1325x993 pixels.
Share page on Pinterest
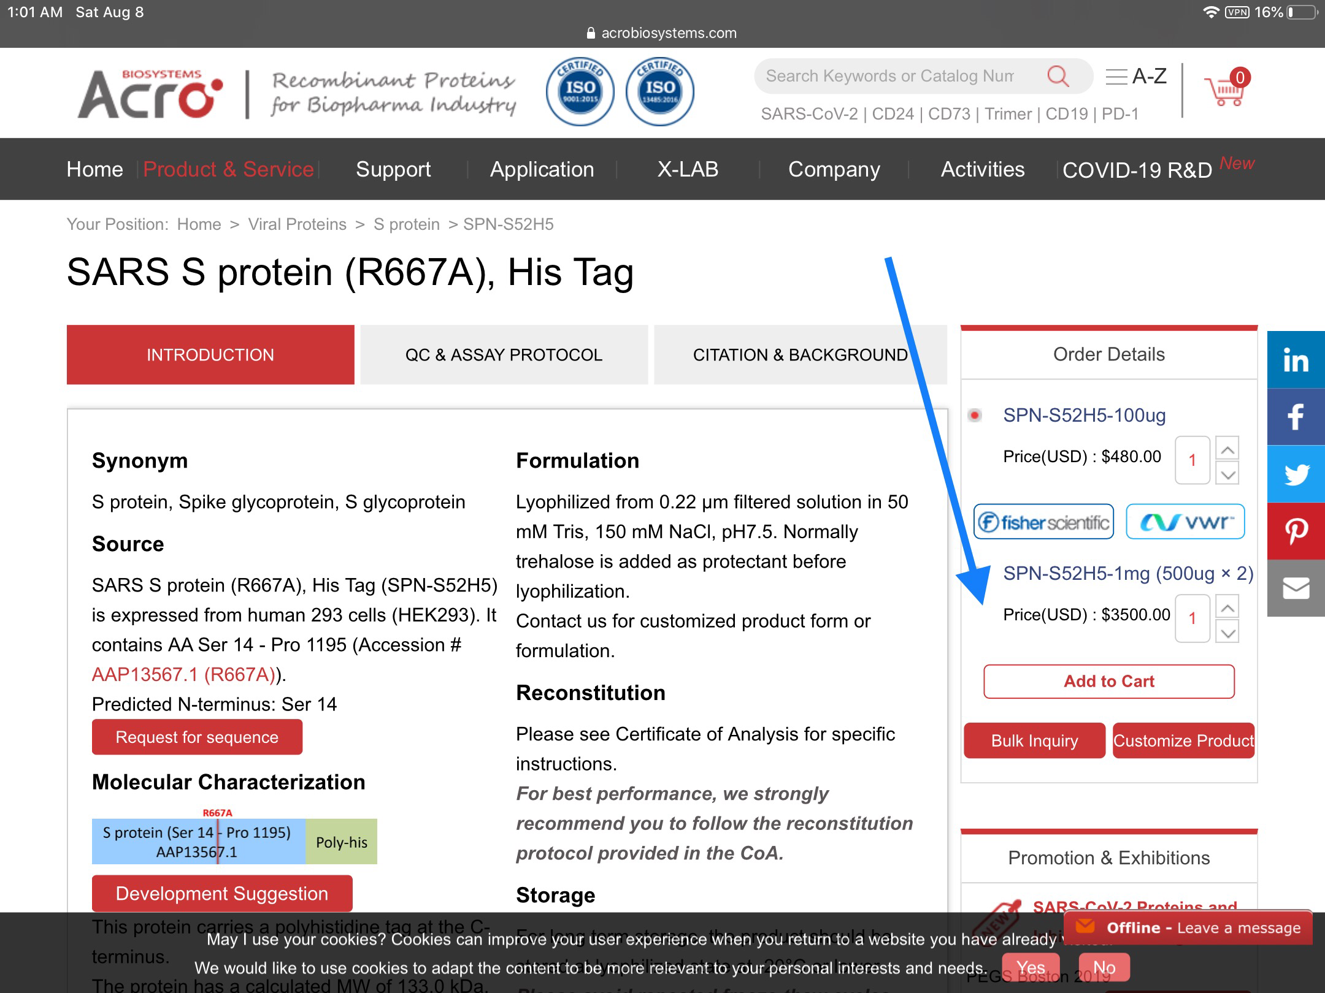pos(1296,531)
